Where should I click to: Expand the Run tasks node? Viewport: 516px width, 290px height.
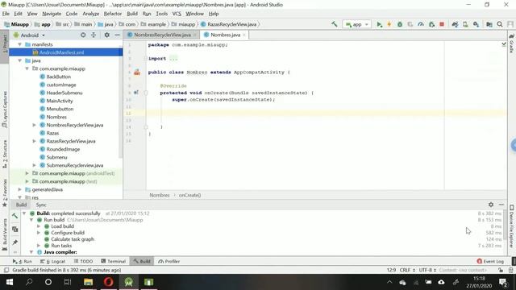(39, 246)
